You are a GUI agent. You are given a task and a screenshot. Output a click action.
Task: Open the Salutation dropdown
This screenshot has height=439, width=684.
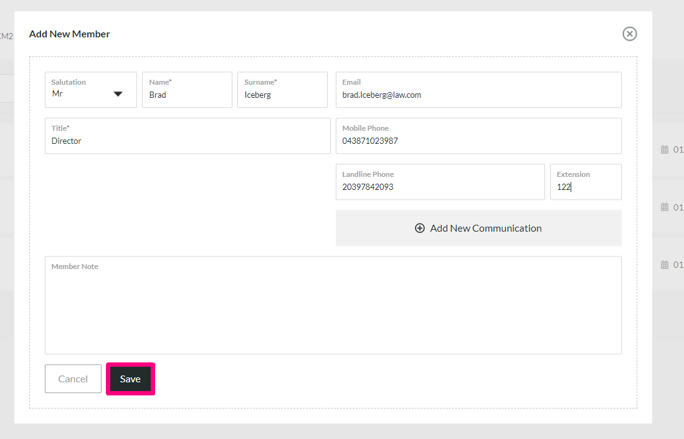pos(91,90)
